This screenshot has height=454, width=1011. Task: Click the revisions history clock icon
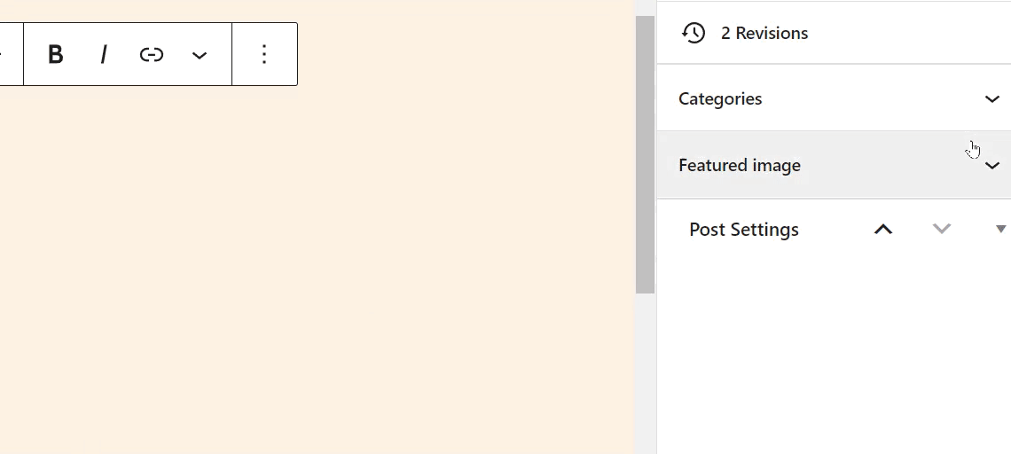pyautogui.click(x=694, y=33)
